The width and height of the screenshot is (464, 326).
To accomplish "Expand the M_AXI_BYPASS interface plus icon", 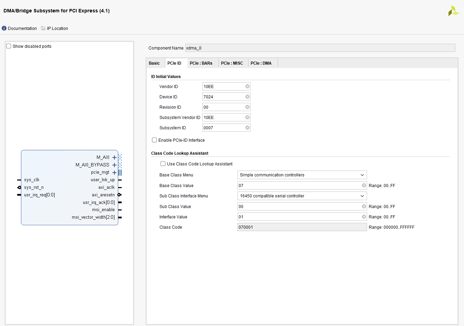I will 114,165.
